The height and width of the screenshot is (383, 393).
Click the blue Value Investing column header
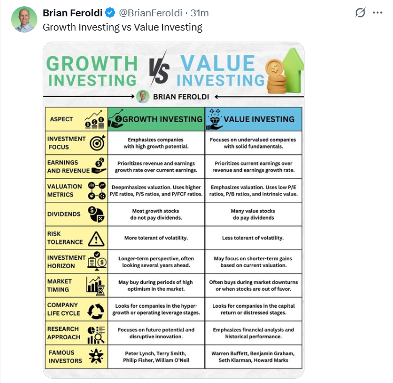[x=253, y=119]
